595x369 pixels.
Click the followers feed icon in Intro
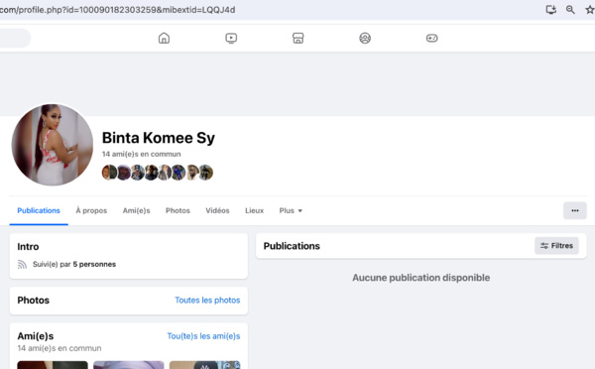(23, 264)
